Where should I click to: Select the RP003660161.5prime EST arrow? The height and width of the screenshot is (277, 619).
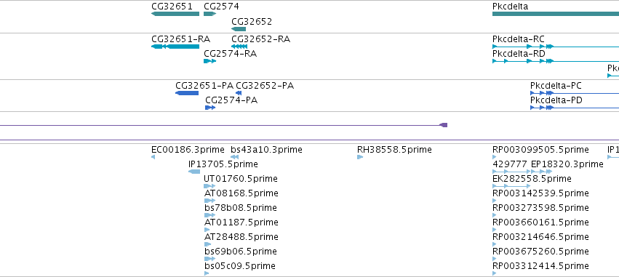(494, 230)
